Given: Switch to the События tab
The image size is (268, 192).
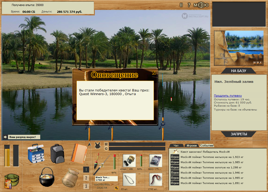Looking at the screenshot, I should [207, 146].
